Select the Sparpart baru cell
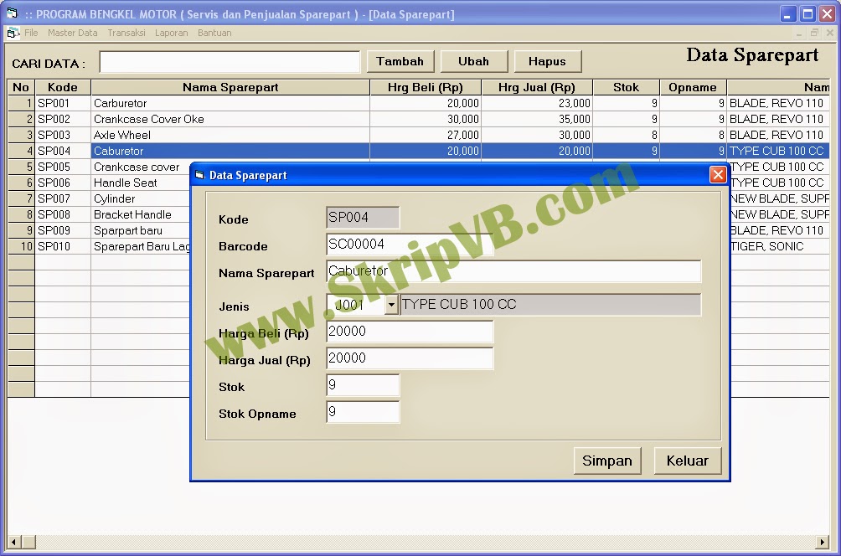The width and height of the screenshot is (841, 556). (x=141, y=230)
